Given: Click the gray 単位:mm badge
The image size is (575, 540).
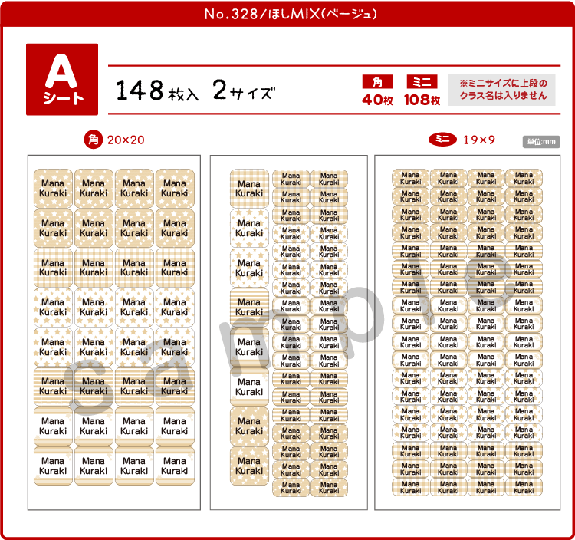Looking at the screenshot, I should point(541,142).
